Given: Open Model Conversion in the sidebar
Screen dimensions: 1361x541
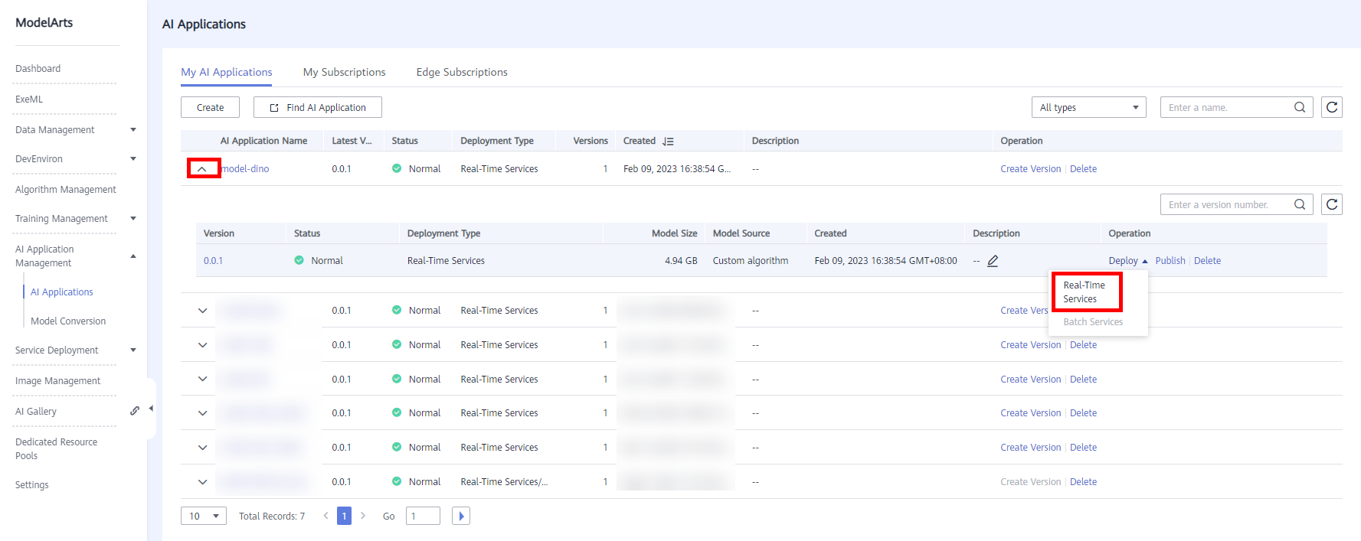Looking at the screenshot, I should (x=68, y=321).
